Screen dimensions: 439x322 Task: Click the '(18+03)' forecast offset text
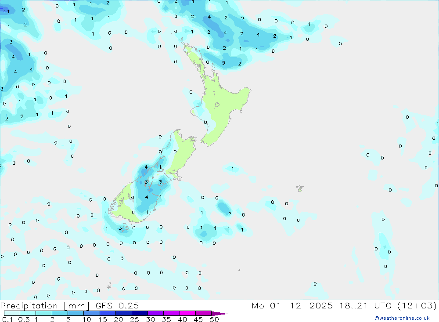417,306
